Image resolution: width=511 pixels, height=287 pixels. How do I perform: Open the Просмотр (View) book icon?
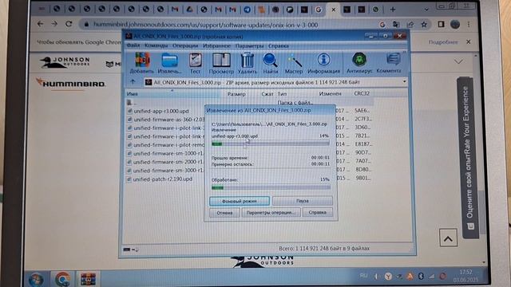[x=221, y=63]
